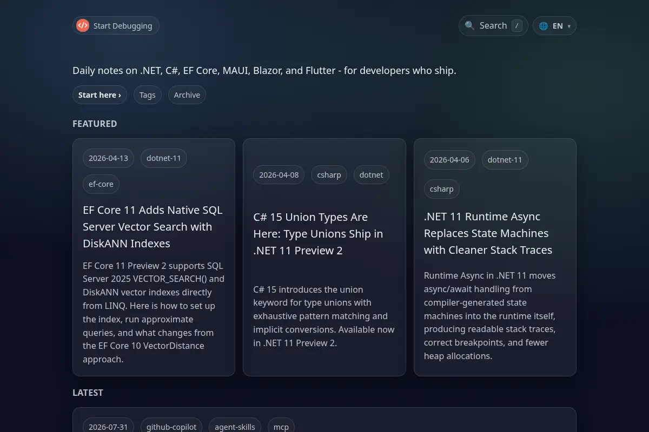The width and height of the screenshot is (649, 432).
Task: Click the Daily notes tagline text
Action: 264,71
